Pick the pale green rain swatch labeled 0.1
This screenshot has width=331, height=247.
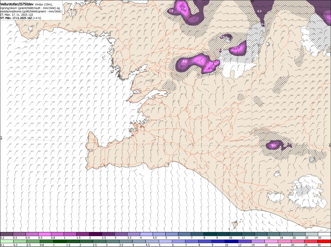tap(7, 241)
